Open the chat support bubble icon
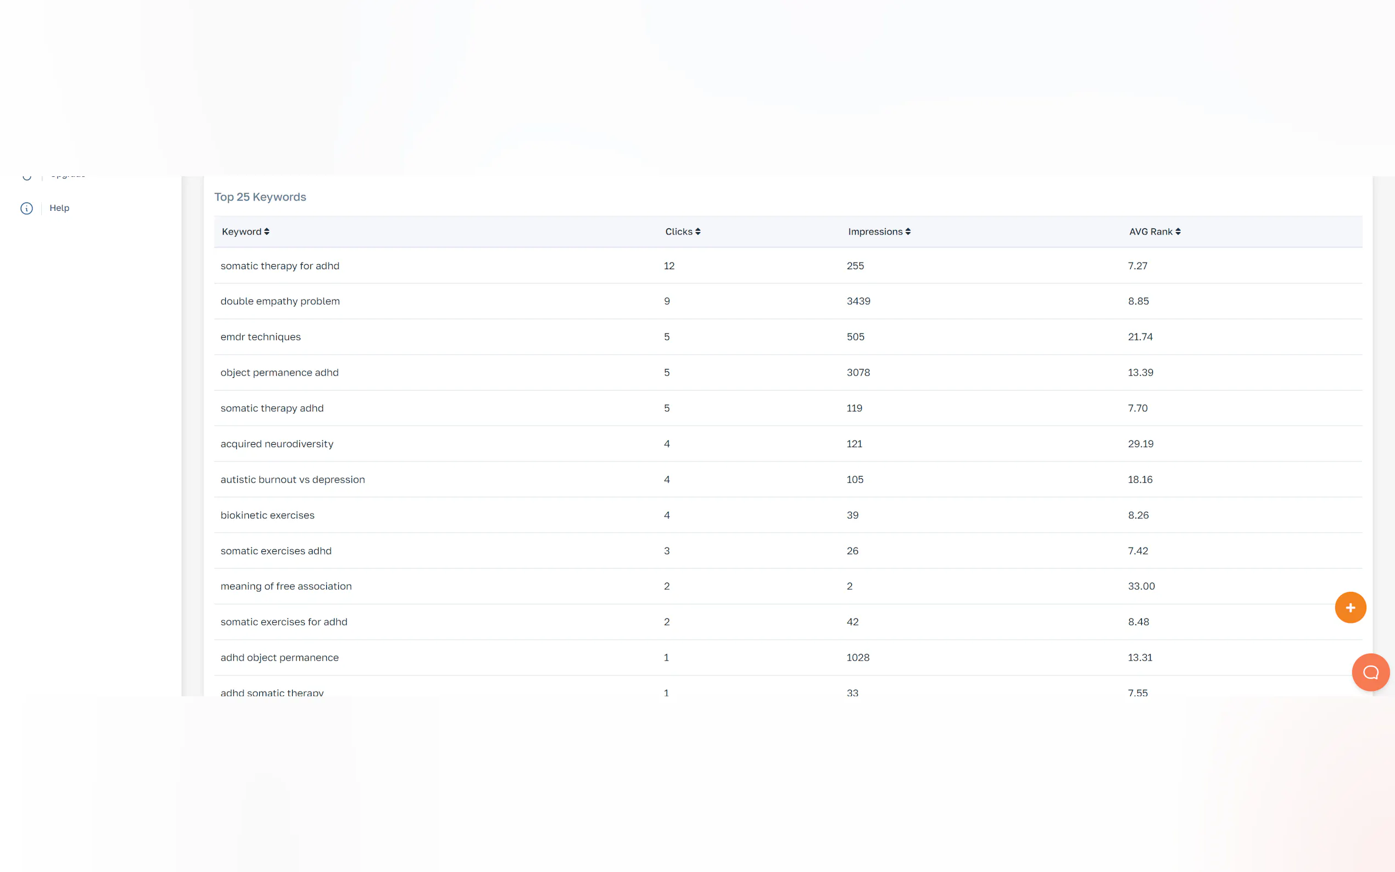 click(x=1370, y=672)
